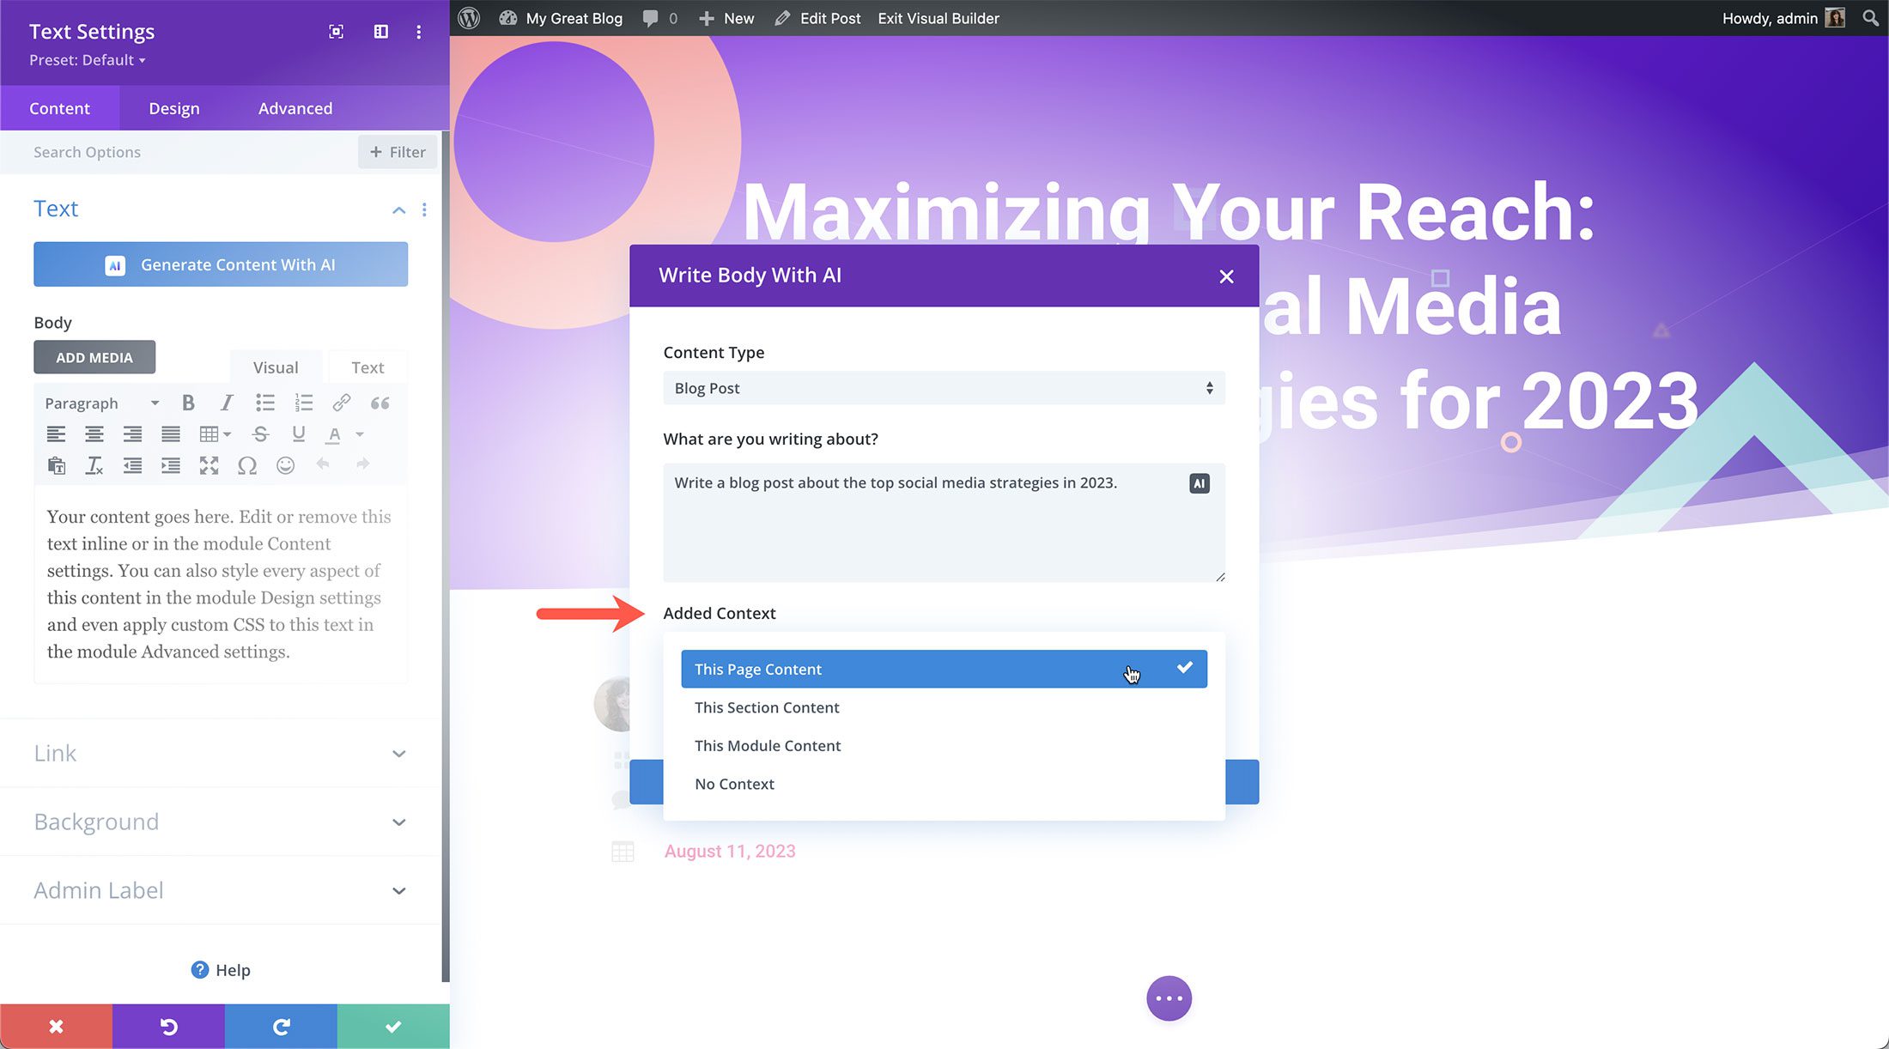Click the Visual editor toggle
Viewport: 1889px width, 1049px height.
[x=276, y=367]
